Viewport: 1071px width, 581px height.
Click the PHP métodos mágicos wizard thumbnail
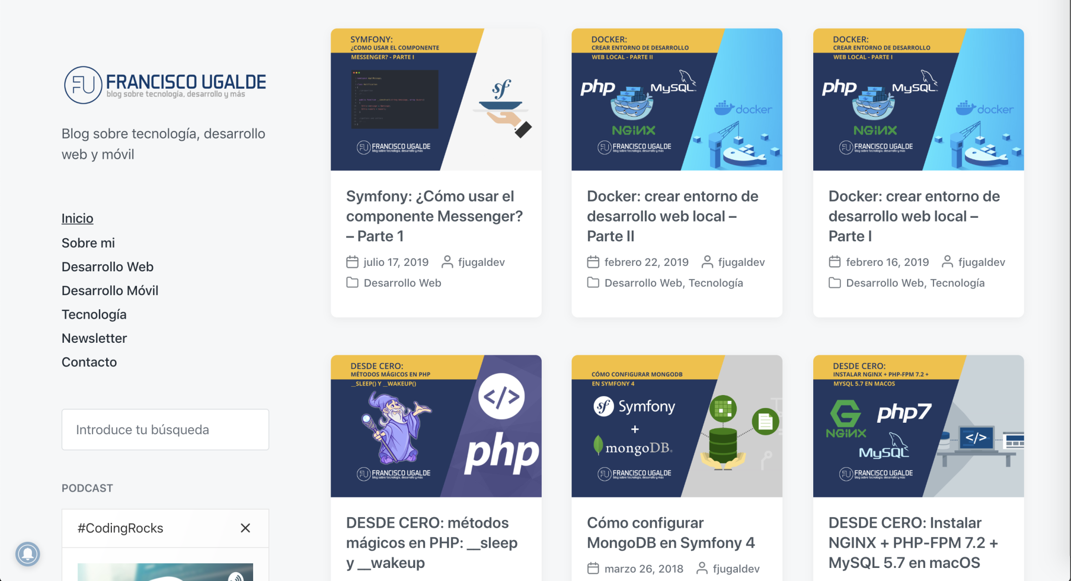pos(436,426)
